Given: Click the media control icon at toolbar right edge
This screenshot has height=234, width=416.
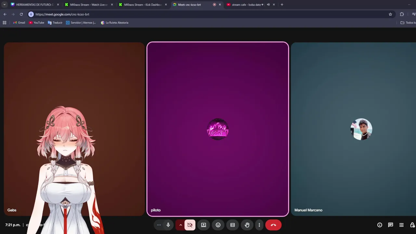Looking at the screenshot, I should point(414,14).
